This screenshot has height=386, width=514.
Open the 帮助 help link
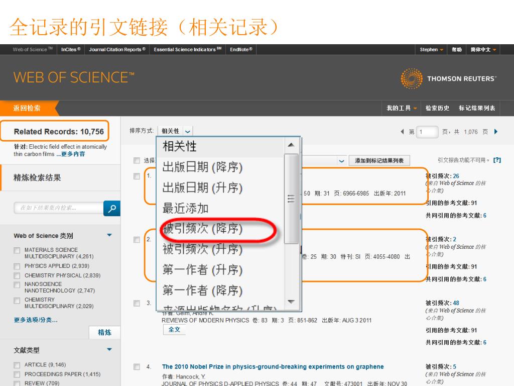(x=457, y=50)
